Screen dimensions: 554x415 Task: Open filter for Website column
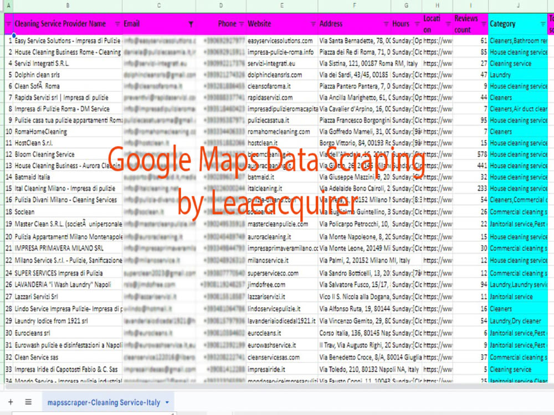click(x=313, y=24)
